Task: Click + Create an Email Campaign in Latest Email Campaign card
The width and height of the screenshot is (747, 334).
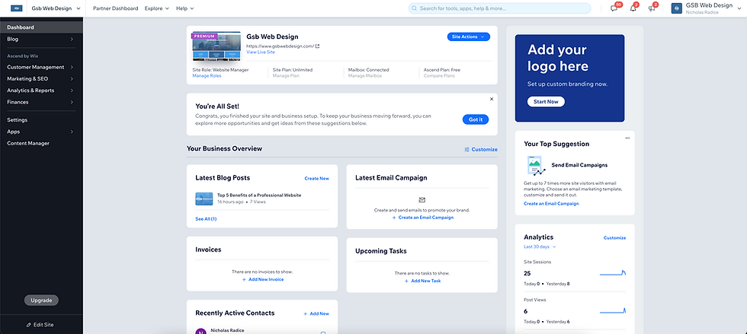Action: click(422, 218)
